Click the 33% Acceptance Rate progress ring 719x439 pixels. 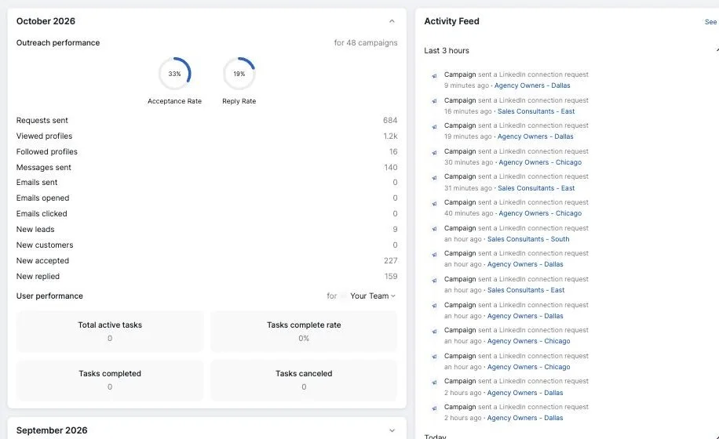click(x=175, y=74)
